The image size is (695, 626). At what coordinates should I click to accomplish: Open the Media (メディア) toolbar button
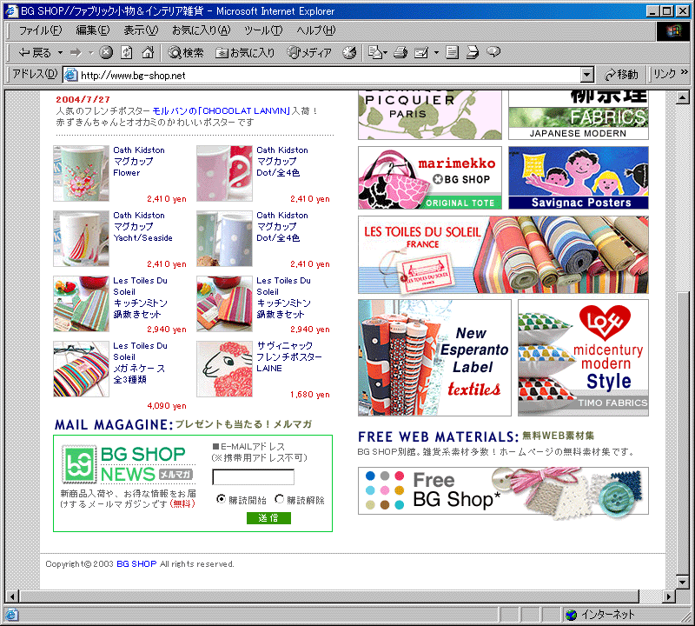tap(309, 53)
